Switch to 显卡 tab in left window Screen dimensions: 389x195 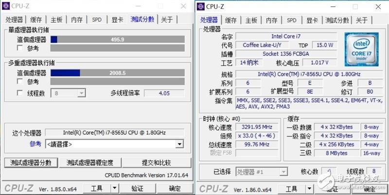point(117,19)
